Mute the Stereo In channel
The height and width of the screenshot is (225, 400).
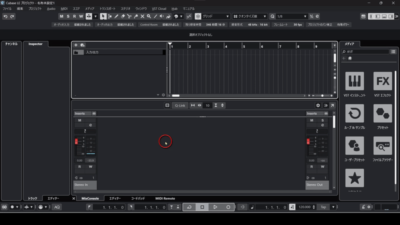[79, 120]
